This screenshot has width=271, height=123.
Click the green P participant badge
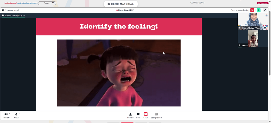[x=259, y=10]
